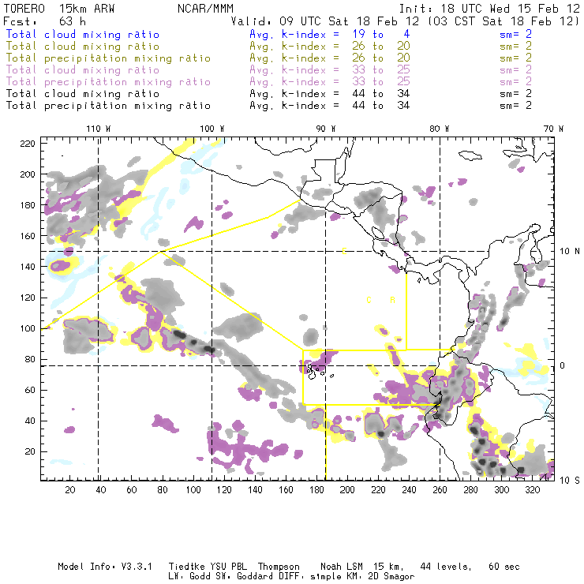The height and width of the screenshot is (584, 584).
Task: Click 'k-index = 33 to 25' in purple cloud row
Action: (346, 70)
